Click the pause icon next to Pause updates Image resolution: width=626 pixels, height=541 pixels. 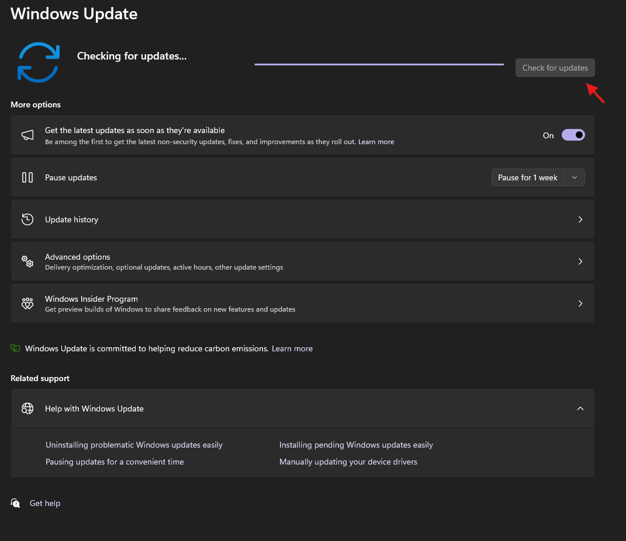(x=27, y=177)
